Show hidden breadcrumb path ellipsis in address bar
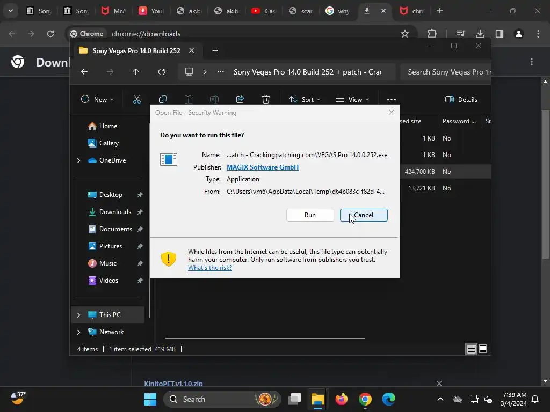This screenshot has width=550, height=412. click(x=221, y=71)
